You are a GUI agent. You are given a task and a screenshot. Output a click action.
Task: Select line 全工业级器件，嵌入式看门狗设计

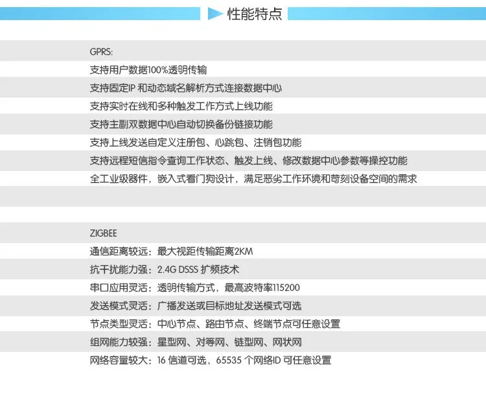[x=253, y=179]
